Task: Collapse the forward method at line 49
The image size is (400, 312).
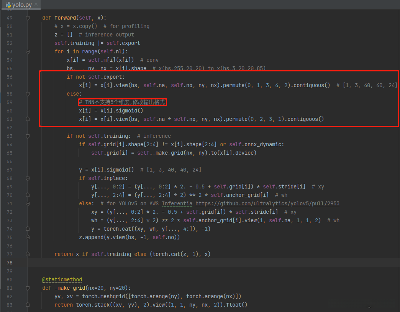Action: 28,18
